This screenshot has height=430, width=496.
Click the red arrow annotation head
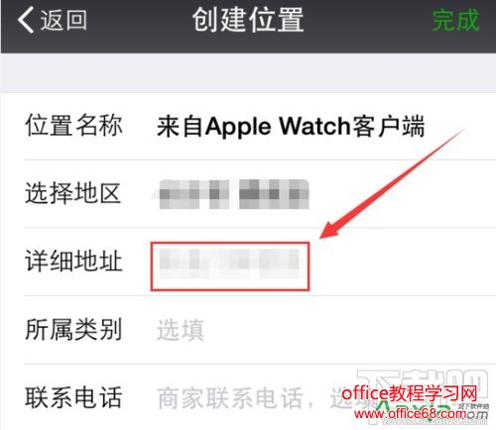(332, 229)
